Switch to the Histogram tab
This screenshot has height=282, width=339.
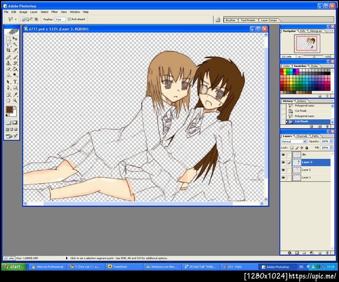316,31
